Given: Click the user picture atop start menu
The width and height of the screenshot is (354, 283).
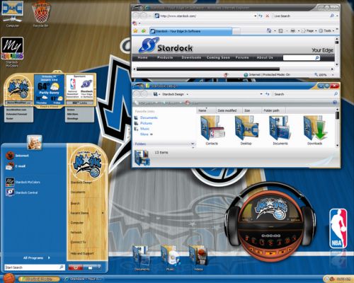Looking at the screenshot, I should tap(35, 142).
